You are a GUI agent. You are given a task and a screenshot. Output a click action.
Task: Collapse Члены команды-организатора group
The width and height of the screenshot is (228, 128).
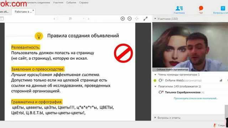pos(155,75)
